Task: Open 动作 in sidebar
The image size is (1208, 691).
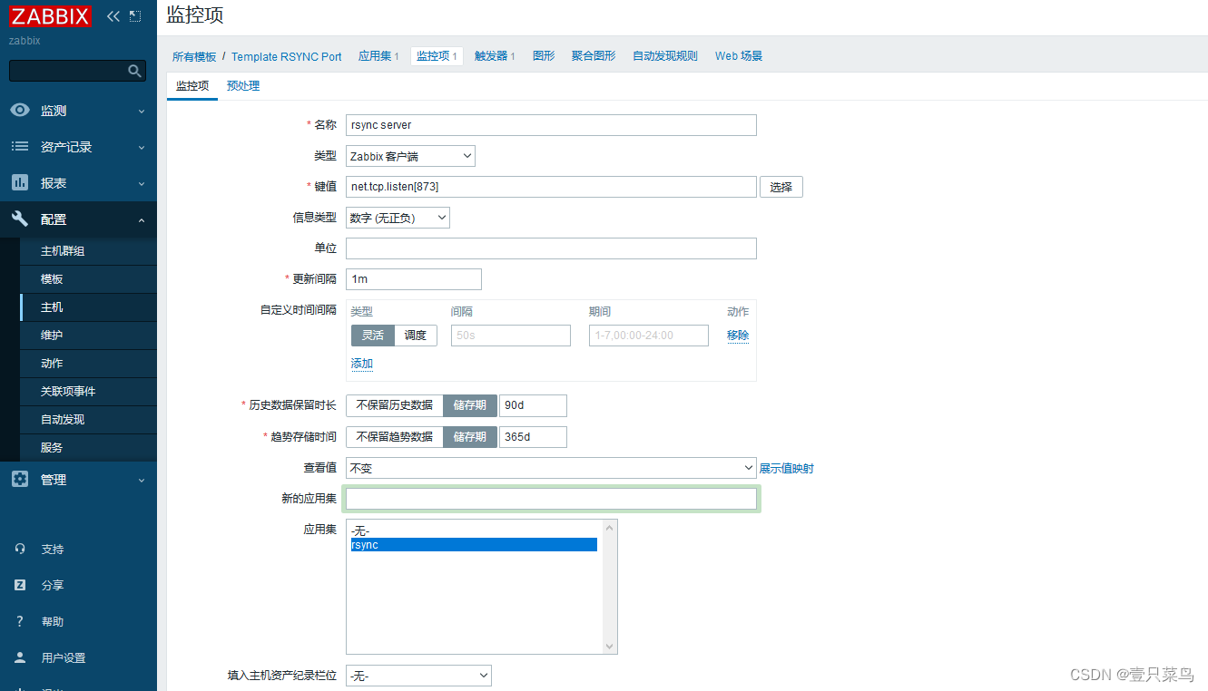Action: pos(88,364)
